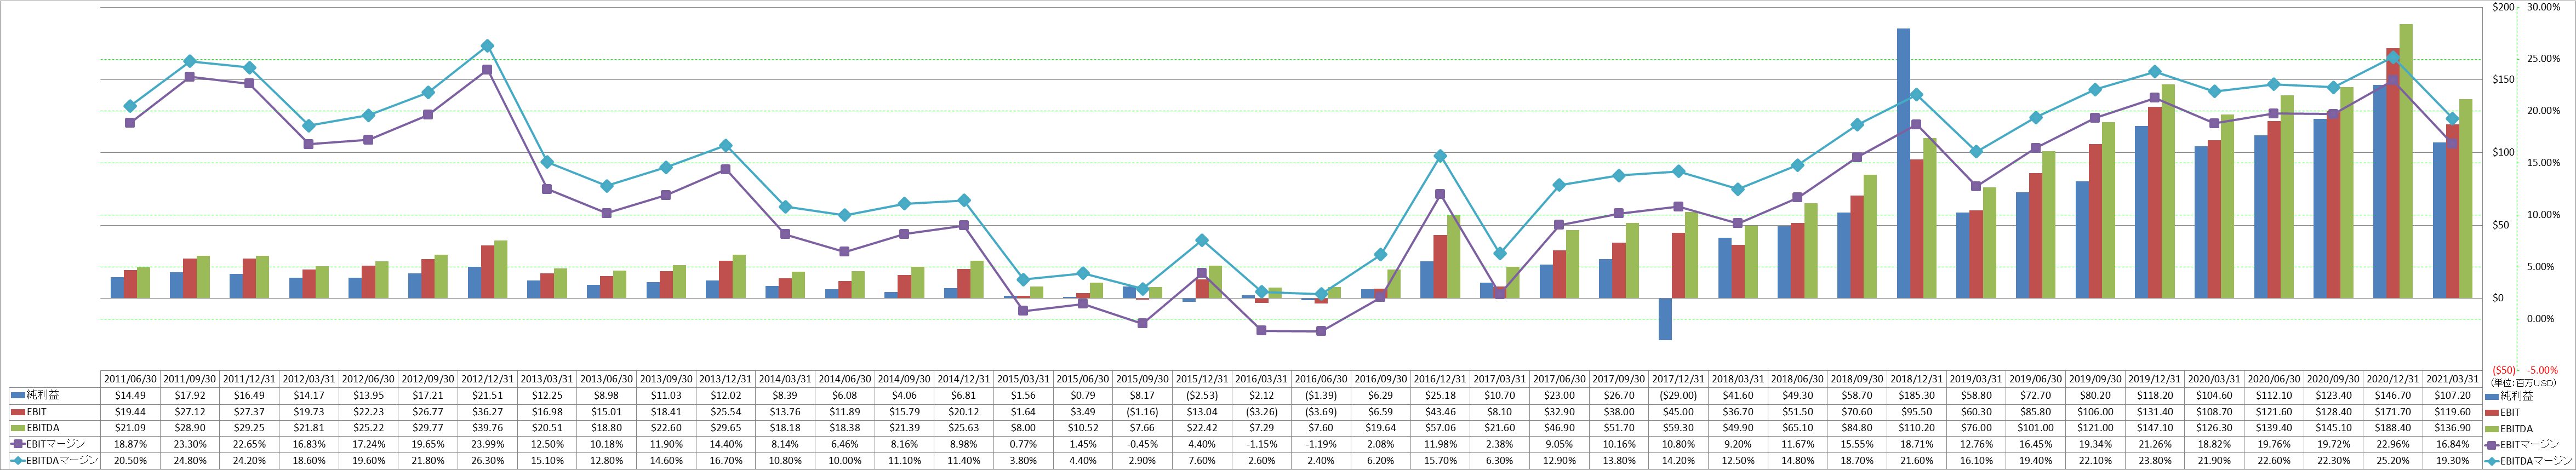2576x470 pixels.
Task: Select the 2012/12/31 date column header
Action: click(487, 380)
